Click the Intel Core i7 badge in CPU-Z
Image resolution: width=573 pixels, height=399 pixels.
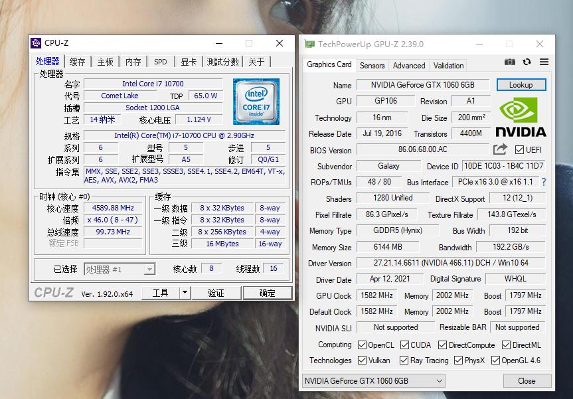click(x=256, y=101)
